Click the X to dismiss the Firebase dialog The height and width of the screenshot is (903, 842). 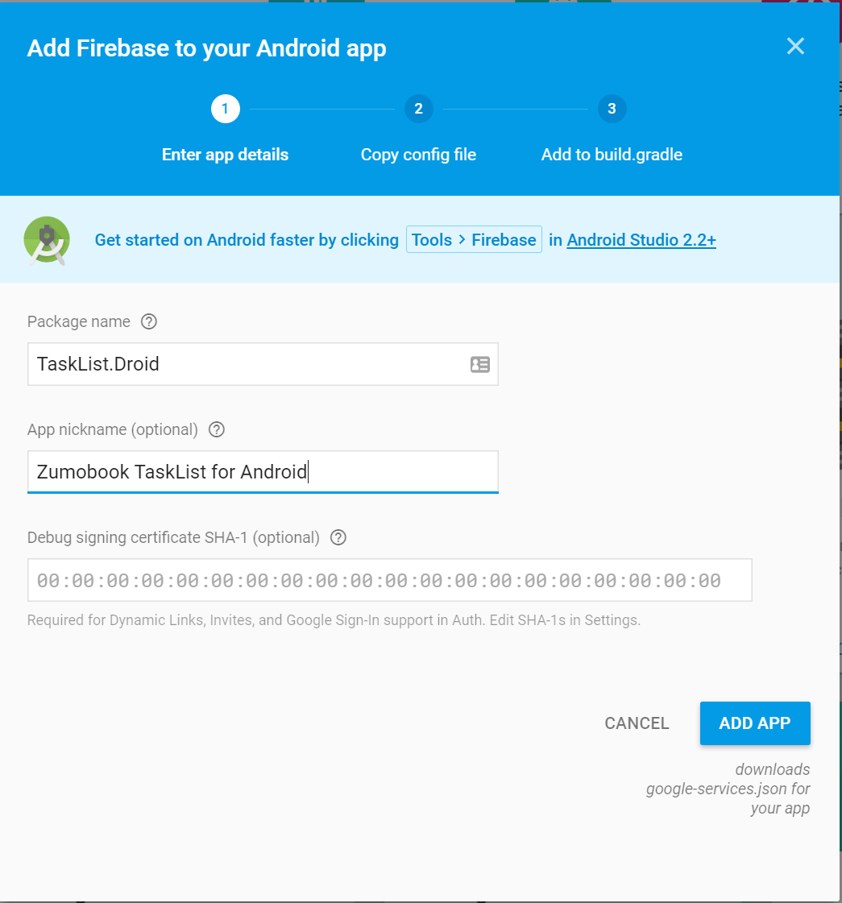tap(795, 46)
